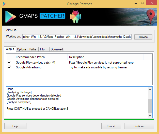The image size is (159, 134).
Task: Minimize the GMaps Patcher window
Action: coord(136,3)
